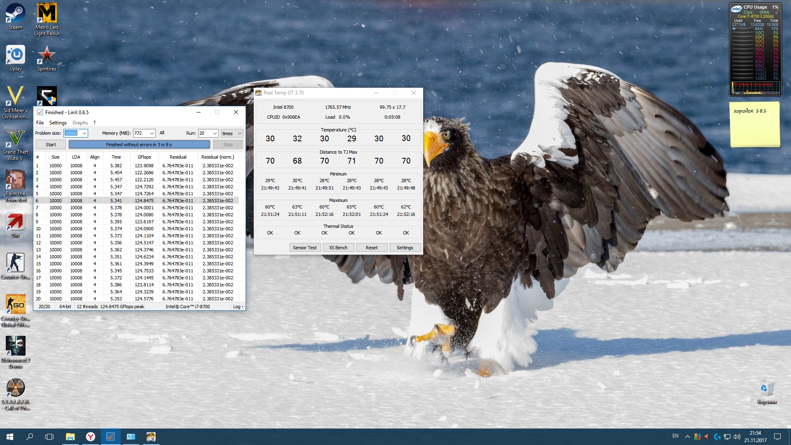This screenshot has height=445, width=791.
Task: Click the Task View taskbar button
Action: pyautogui.click(x=49, y=437)
